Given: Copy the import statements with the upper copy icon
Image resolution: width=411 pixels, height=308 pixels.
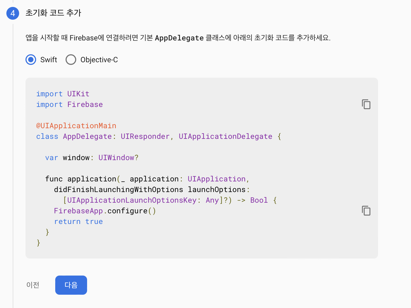Looking at the screenshot, I should 366,104.
